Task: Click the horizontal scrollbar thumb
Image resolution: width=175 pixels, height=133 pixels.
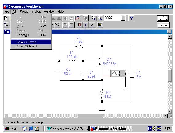Action: pos(90,116)
